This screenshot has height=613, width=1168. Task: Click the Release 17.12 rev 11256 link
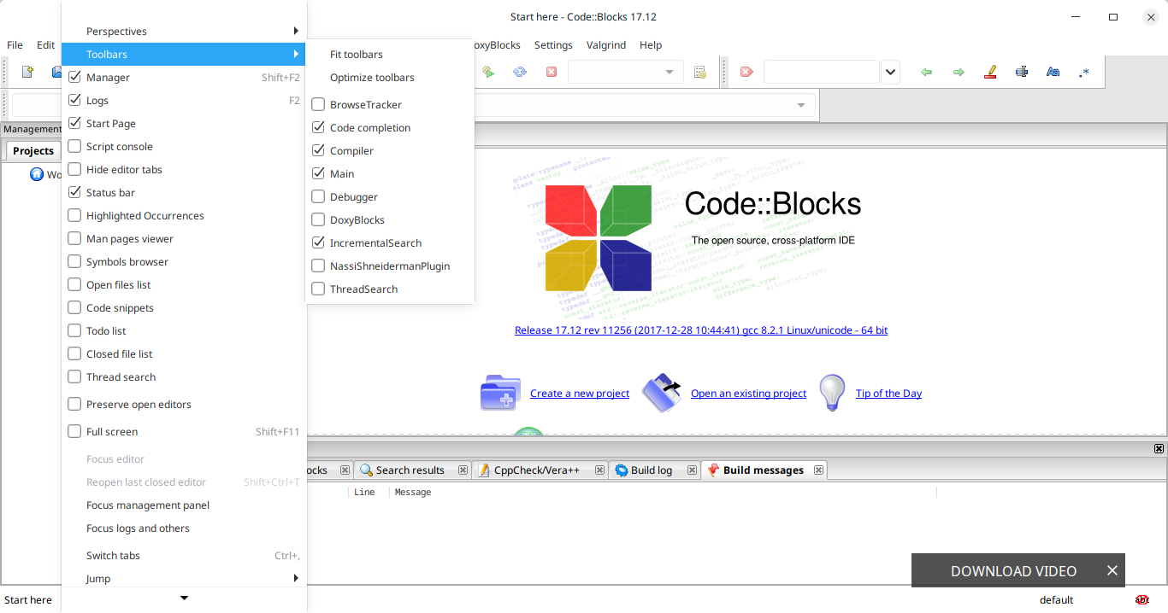pyautogui.click(x=701, y=330)
